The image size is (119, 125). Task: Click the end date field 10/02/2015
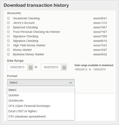pos(51,67)
